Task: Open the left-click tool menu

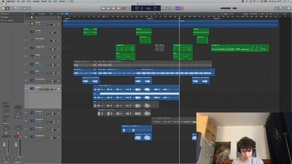Action: tap(155, 14)
